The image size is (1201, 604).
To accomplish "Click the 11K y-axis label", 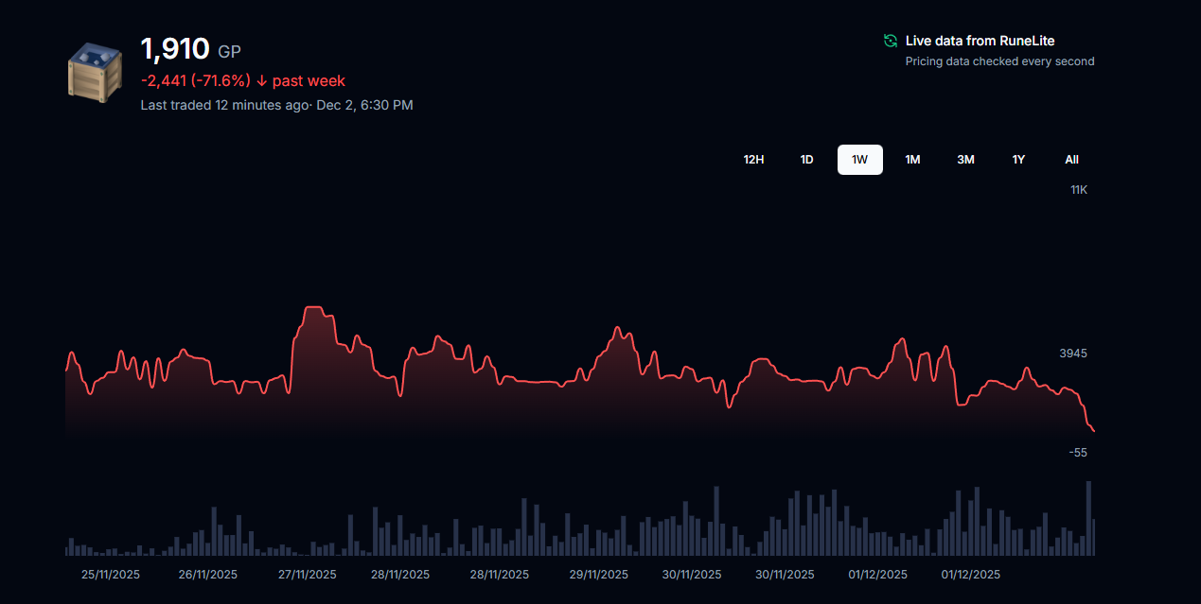I will point(1079,190).
